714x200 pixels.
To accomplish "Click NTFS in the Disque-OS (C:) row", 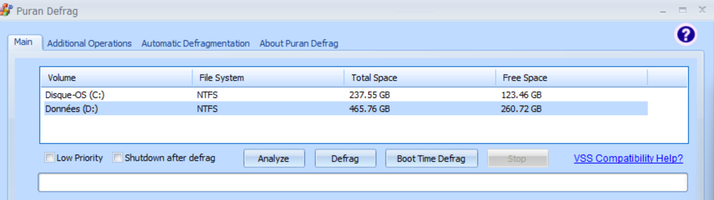I will (x=207, y=95).
